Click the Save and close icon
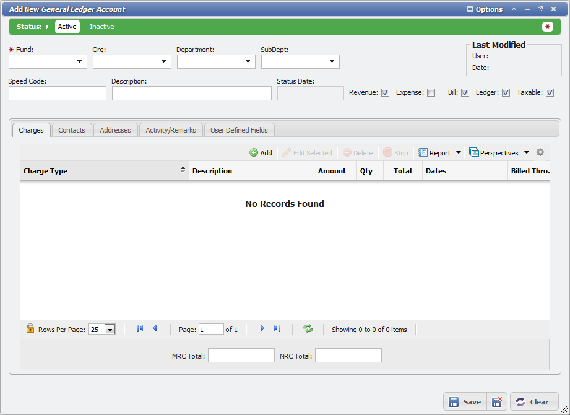 [x=497, y=401]
